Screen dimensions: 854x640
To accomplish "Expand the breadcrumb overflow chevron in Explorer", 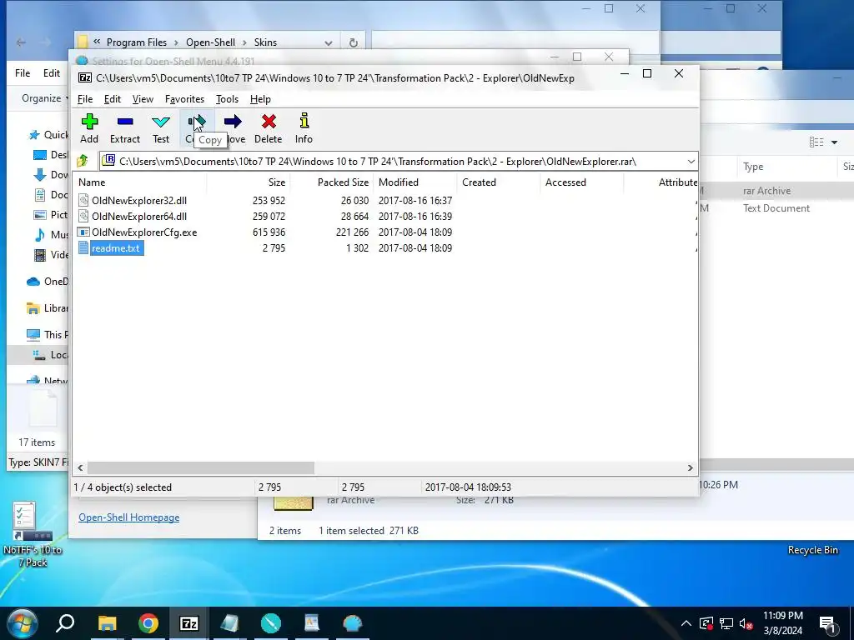I will tap(97, 42).
